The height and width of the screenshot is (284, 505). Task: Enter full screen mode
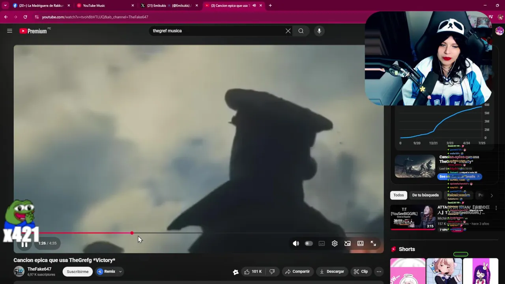click(x=373, y=243)
